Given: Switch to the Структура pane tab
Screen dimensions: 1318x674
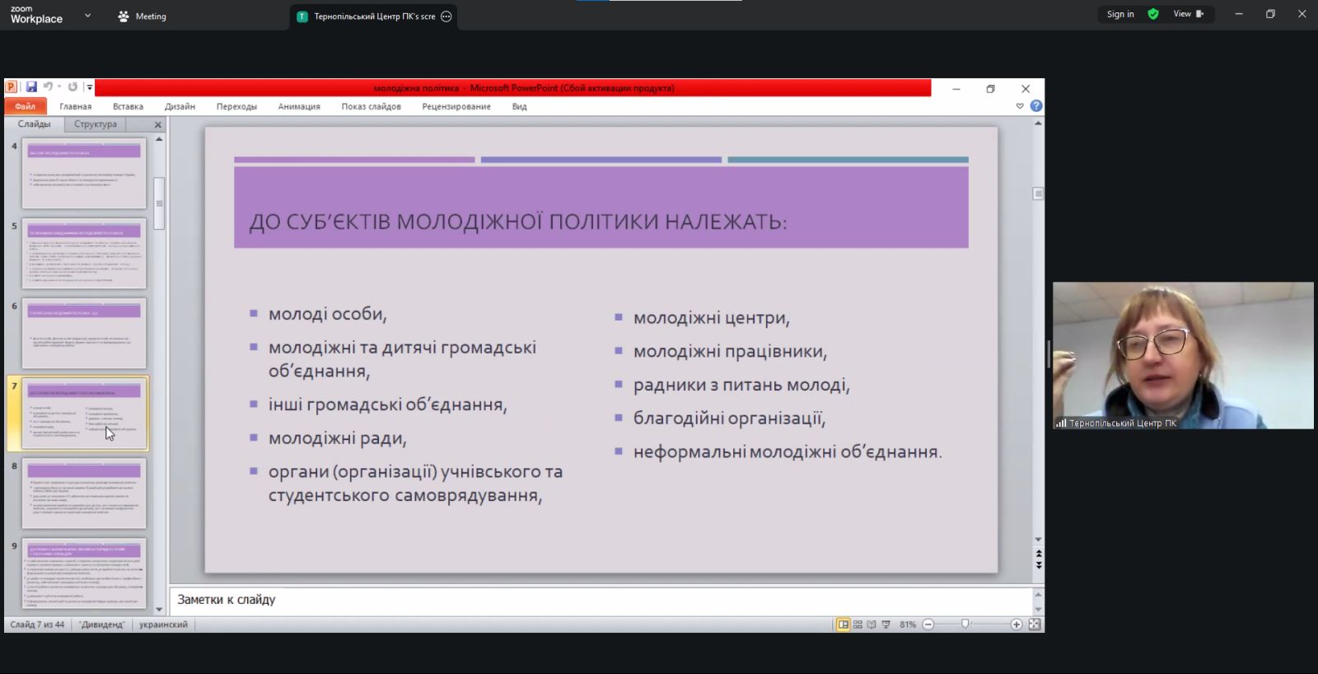Looking at the screenshot, I should pyautogui.click(x=96, y=124).
